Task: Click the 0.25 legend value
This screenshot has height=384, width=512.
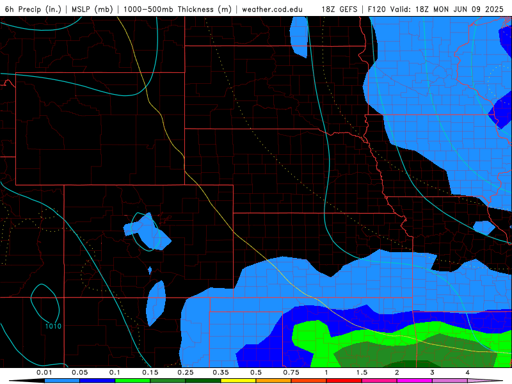Action: [186, 372]
